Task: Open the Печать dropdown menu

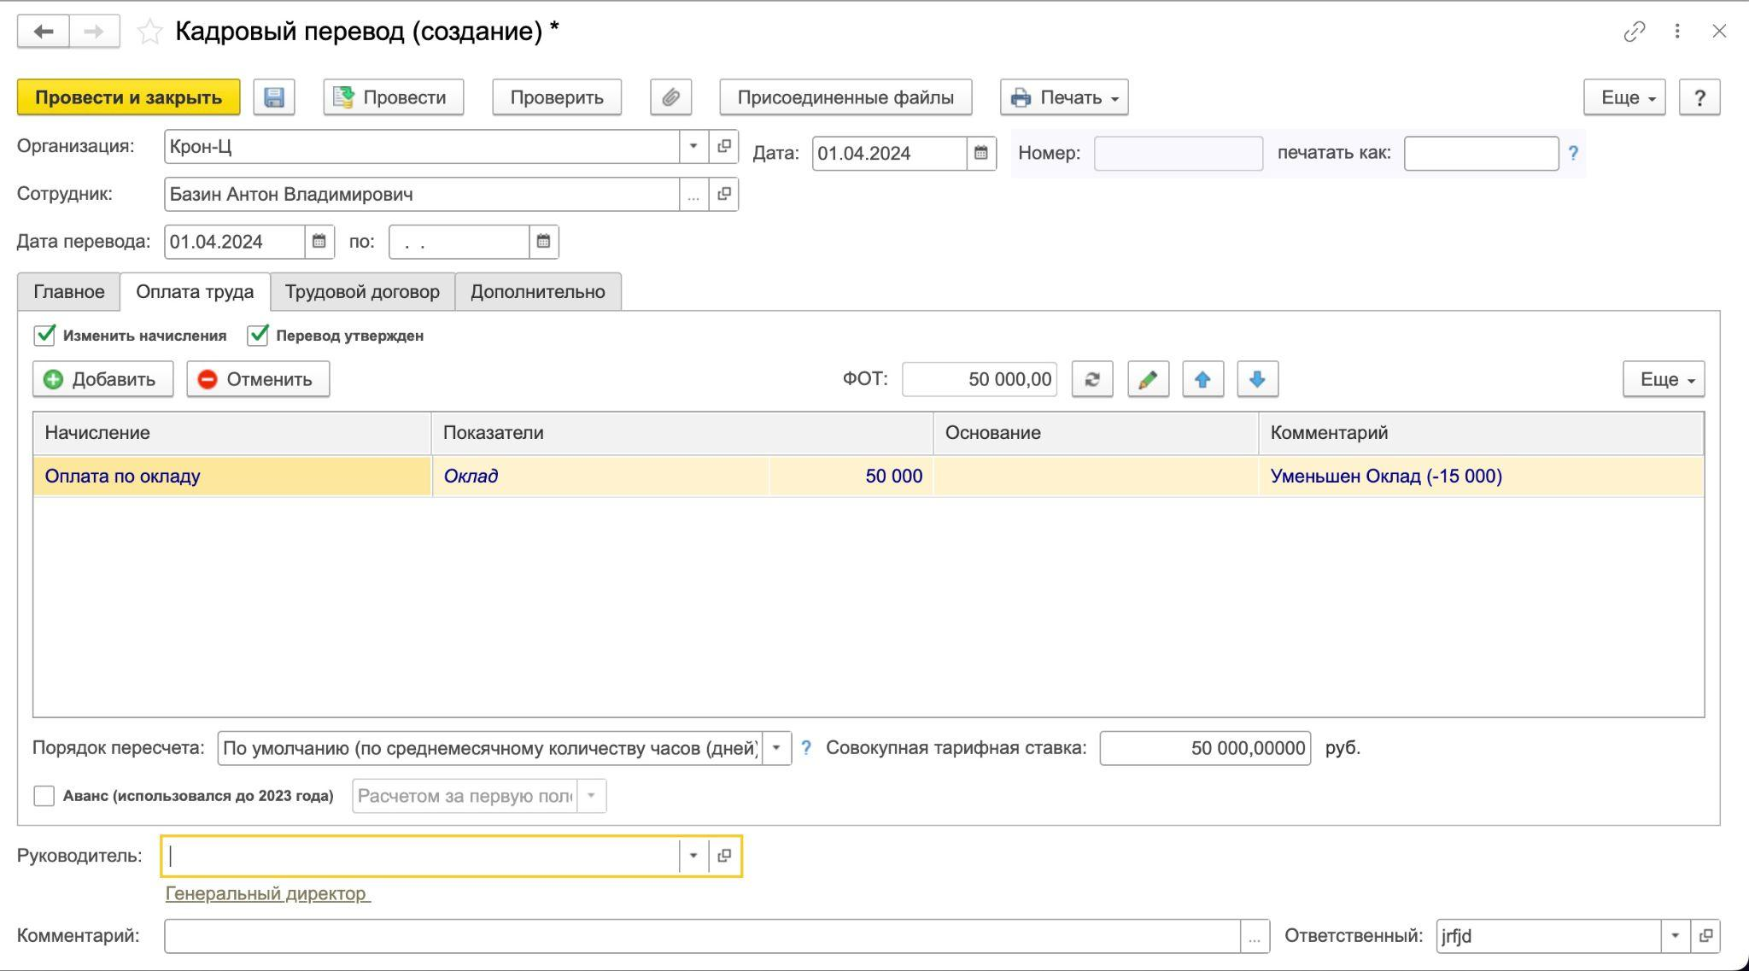Action: pyautogui.click(x=1064, y=97)
